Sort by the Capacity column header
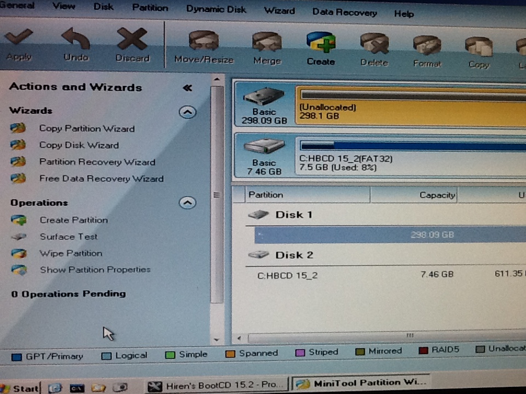 click(x=414, y=195)
